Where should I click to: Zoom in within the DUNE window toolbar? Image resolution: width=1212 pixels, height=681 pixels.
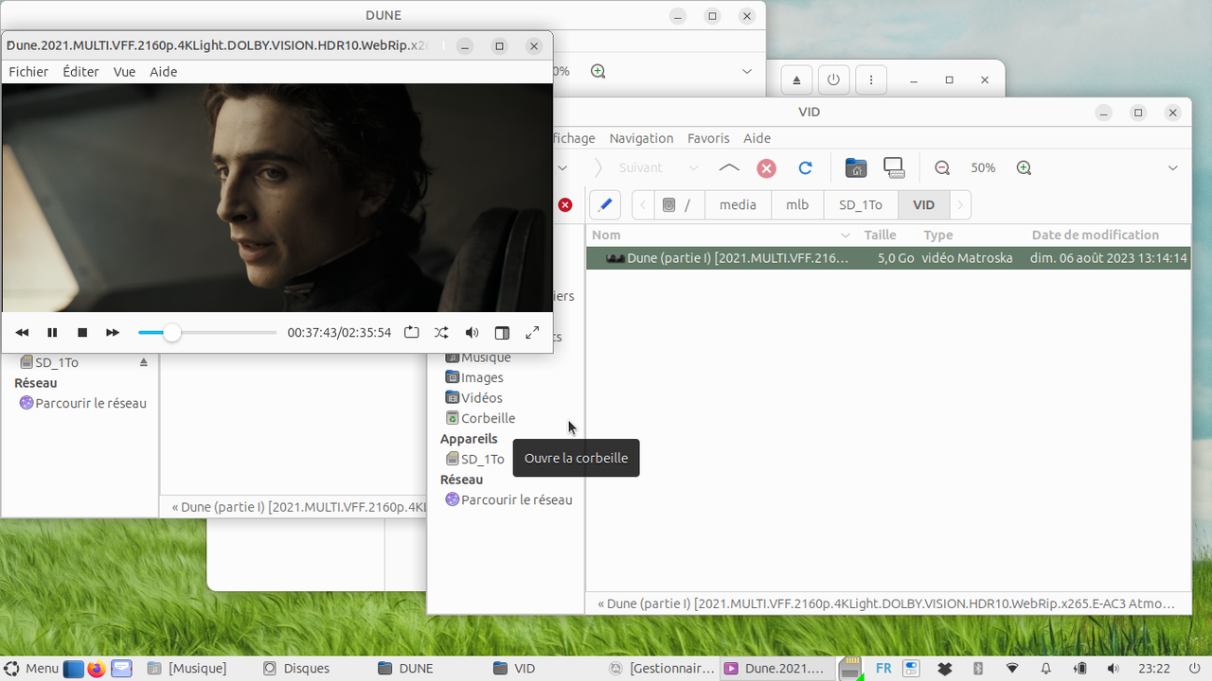click(597, 71)
